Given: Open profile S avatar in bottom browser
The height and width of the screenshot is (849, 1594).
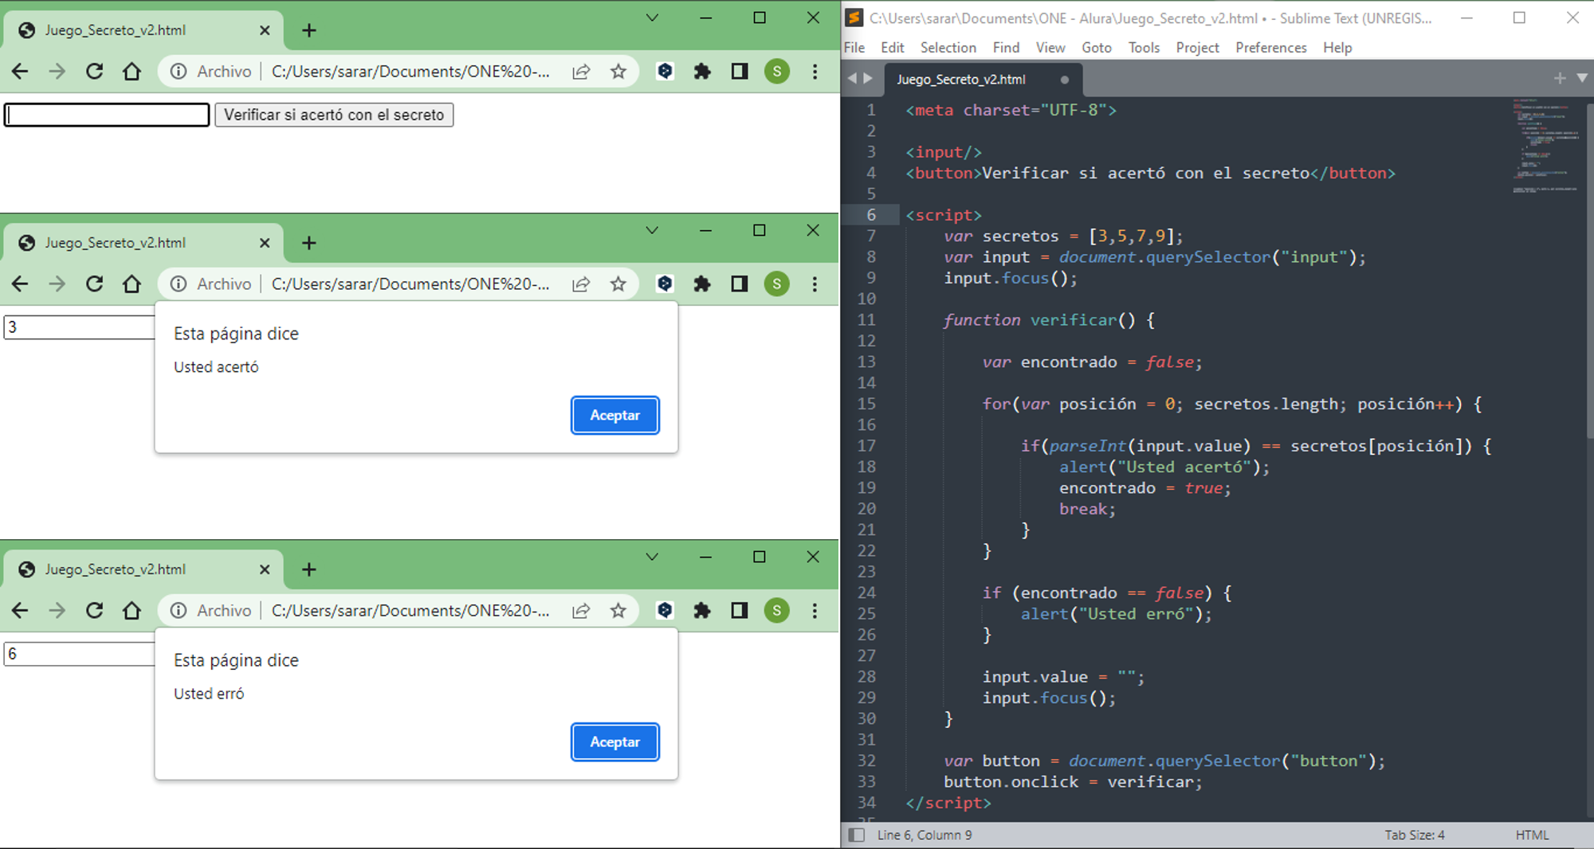Looking at the screenshot, I should 777,611.
